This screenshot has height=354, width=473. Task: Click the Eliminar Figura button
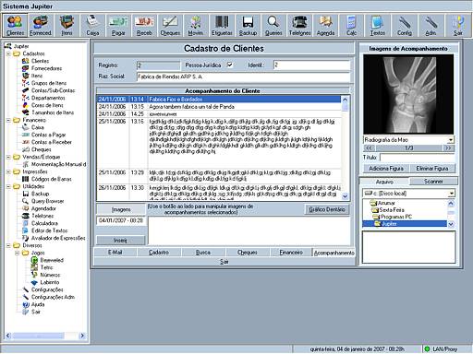(432, 169)
